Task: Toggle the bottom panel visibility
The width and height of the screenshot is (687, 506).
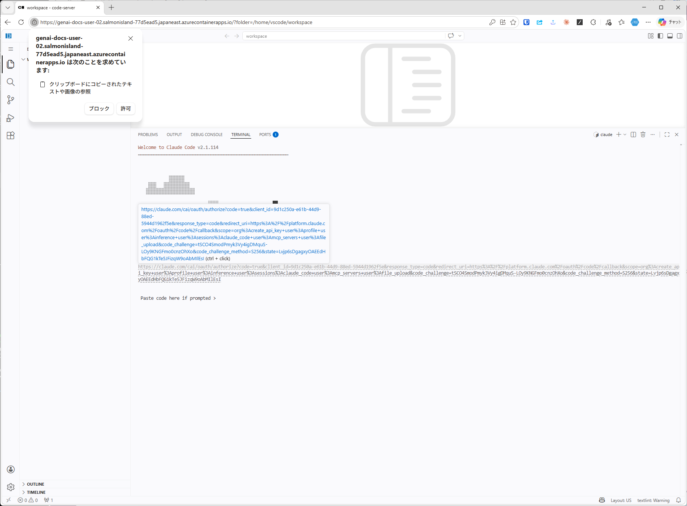Action: point(670,36)
